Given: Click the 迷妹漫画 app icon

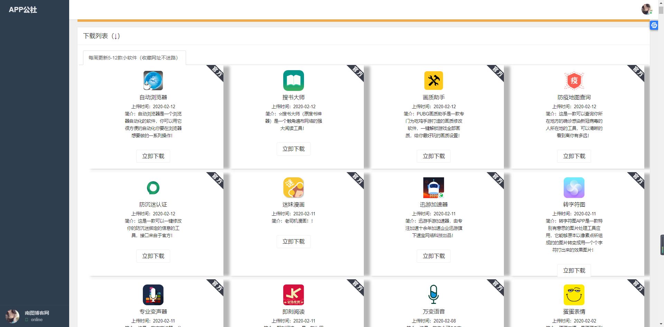Looking at the screenshot, I should coord(293,188).
